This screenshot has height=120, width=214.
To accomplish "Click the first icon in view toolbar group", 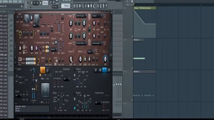I will point(75,6).
